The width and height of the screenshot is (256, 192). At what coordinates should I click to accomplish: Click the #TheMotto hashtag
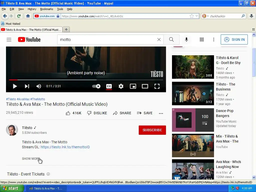pos(37,99)
